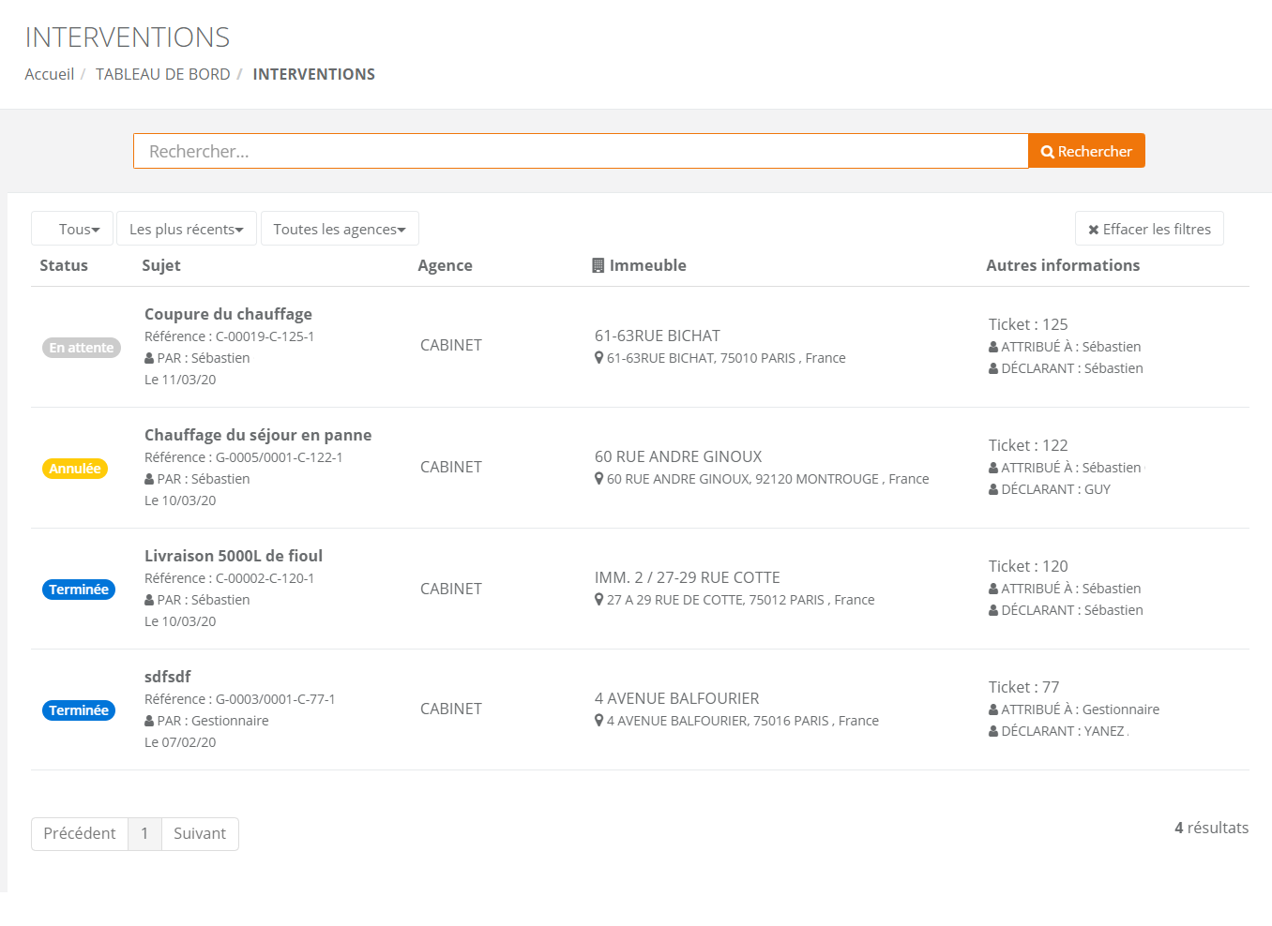Click the 4 résultats count
The image size is (1272, 926).
pyautogui.click(x=1212, y=828)
